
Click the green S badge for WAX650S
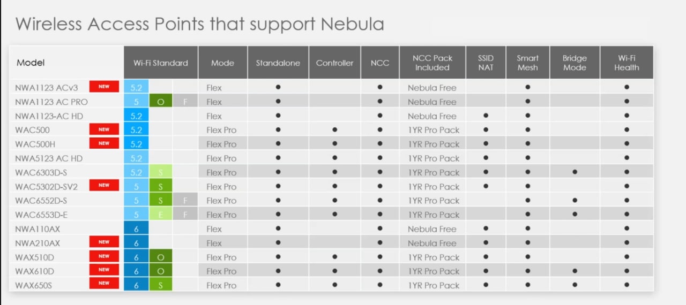click(x=161, y=285)
